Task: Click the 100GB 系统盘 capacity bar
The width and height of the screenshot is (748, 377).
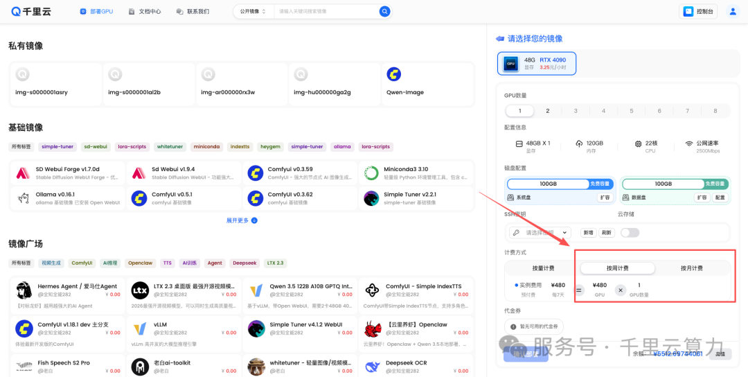Action: coord(548,184)
